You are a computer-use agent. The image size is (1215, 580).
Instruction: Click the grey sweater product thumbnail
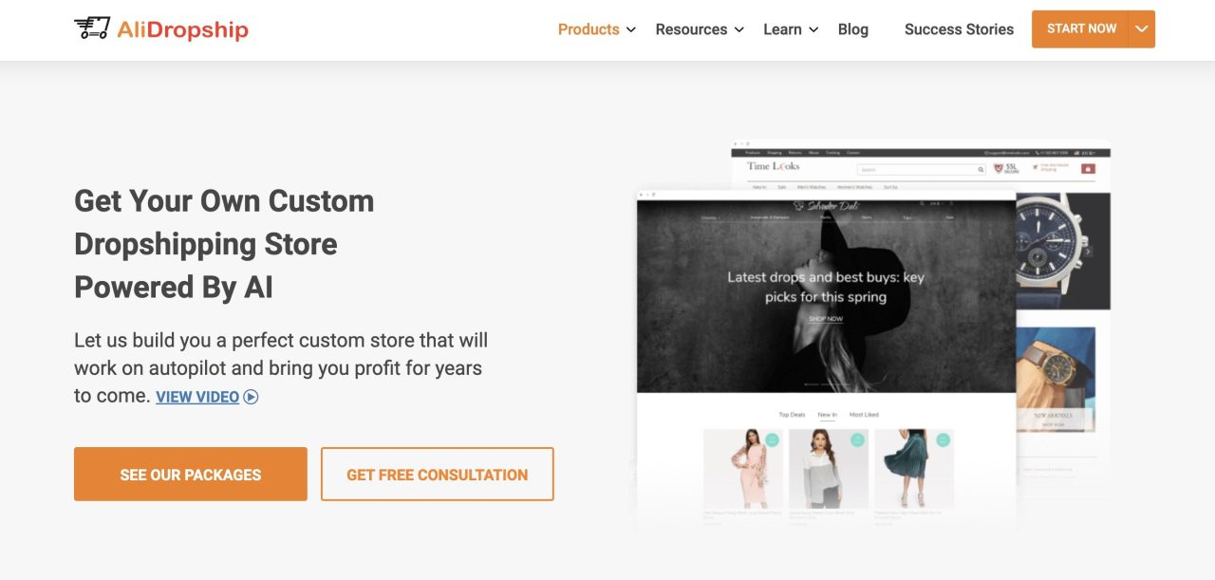coord(829,469)
